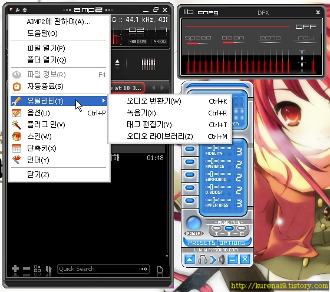This screenshot has width=330, height=292.
Task: Close the effects window with its X button
Action: (x=318, y=12)
